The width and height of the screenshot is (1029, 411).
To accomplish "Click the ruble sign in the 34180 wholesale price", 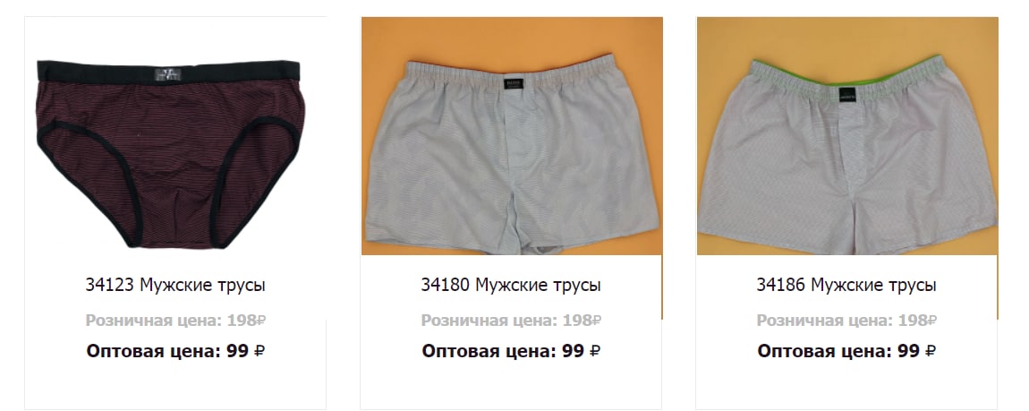I will (x=594, y=351).
